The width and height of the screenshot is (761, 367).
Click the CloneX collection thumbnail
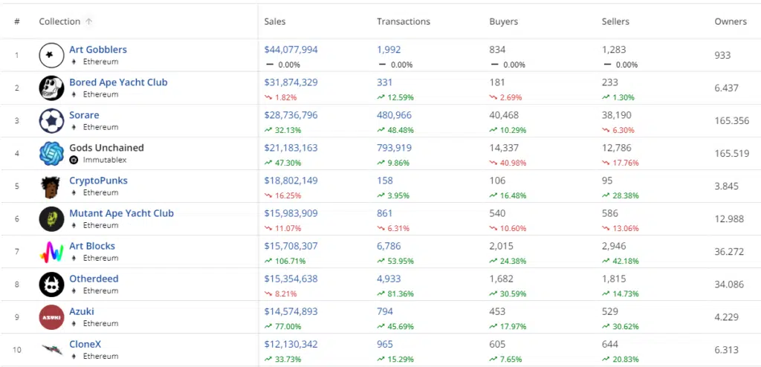(51, 349)
